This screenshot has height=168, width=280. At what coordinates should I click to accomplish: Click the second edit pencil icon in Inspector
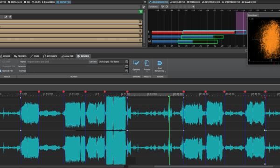click(x=10, y=17)
